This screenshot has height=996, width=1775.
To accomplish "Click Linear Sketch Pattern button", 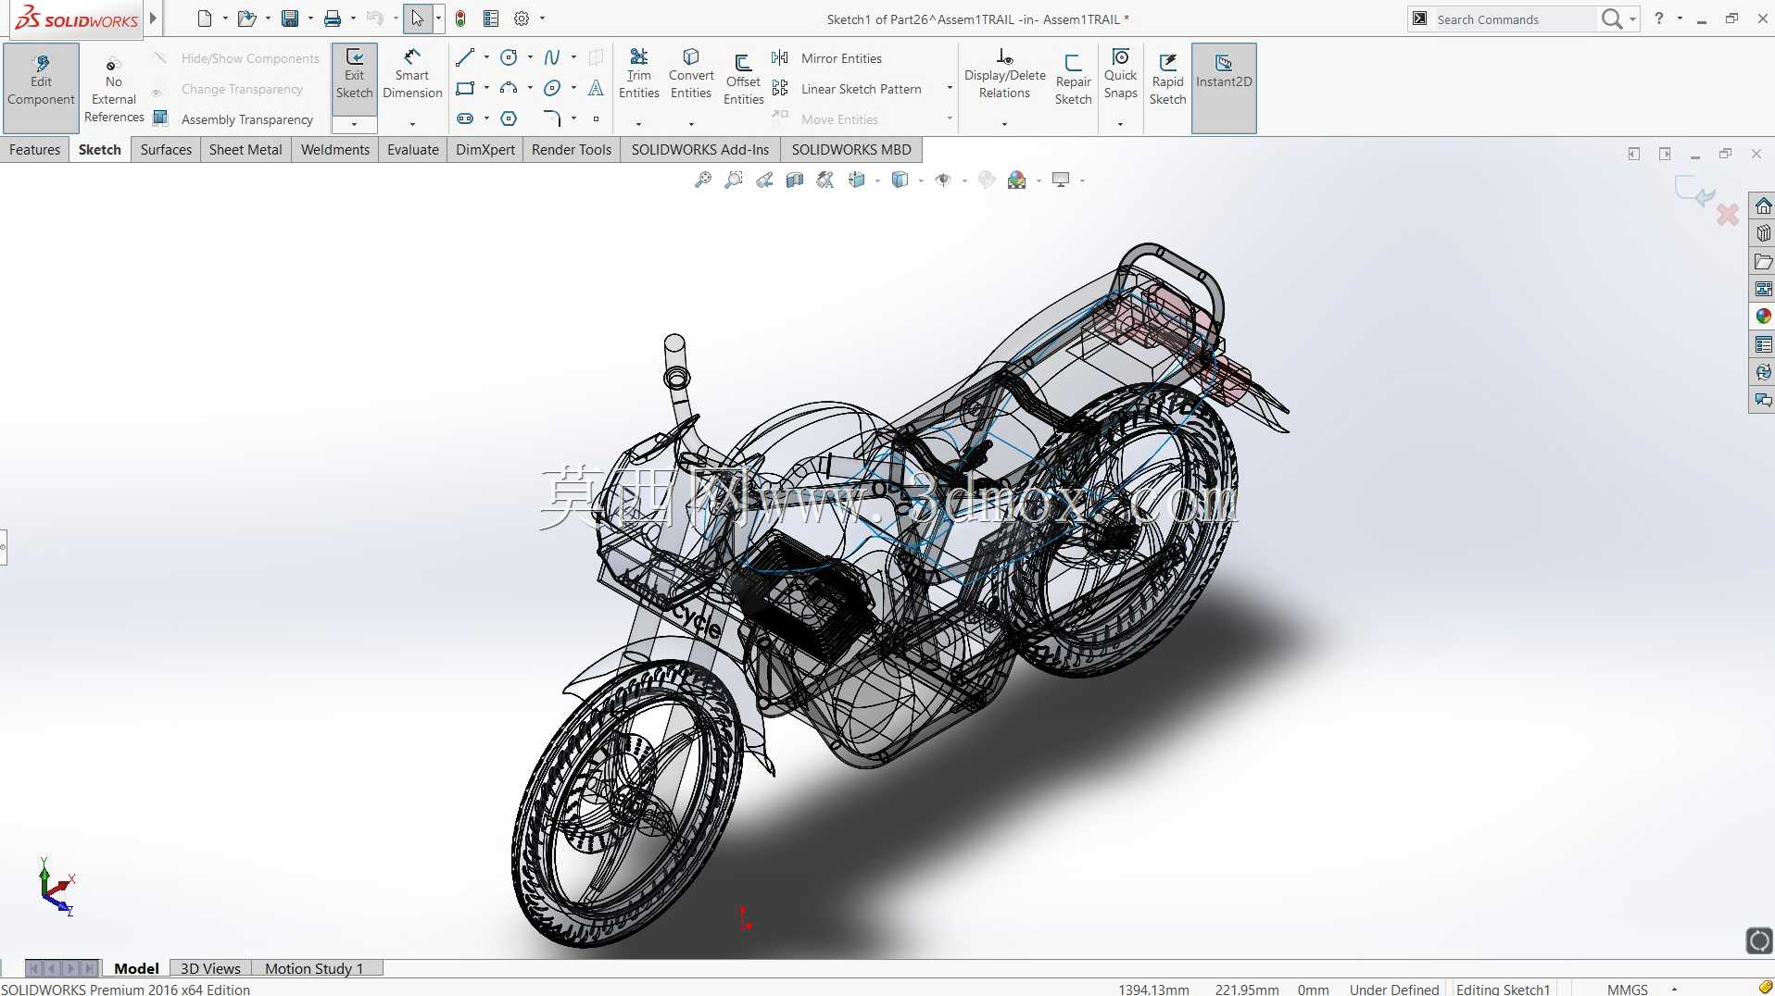I will click(848, 88).
